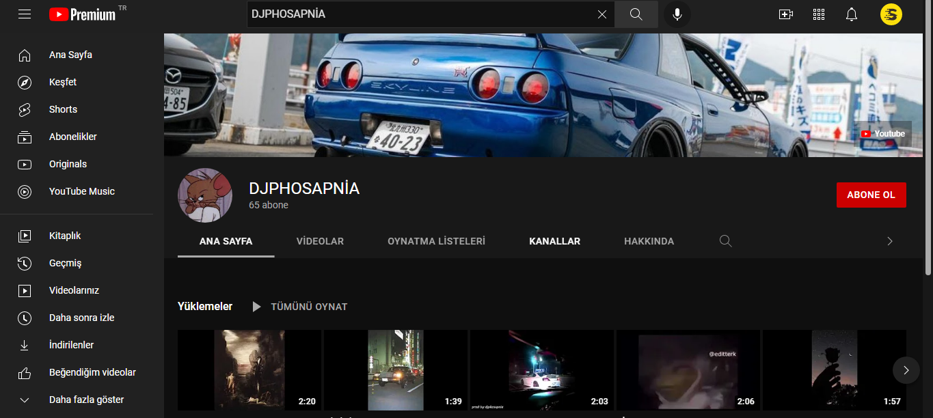Click the Keşfet compass icon
The image size is (933, 418).
[25, 83]
